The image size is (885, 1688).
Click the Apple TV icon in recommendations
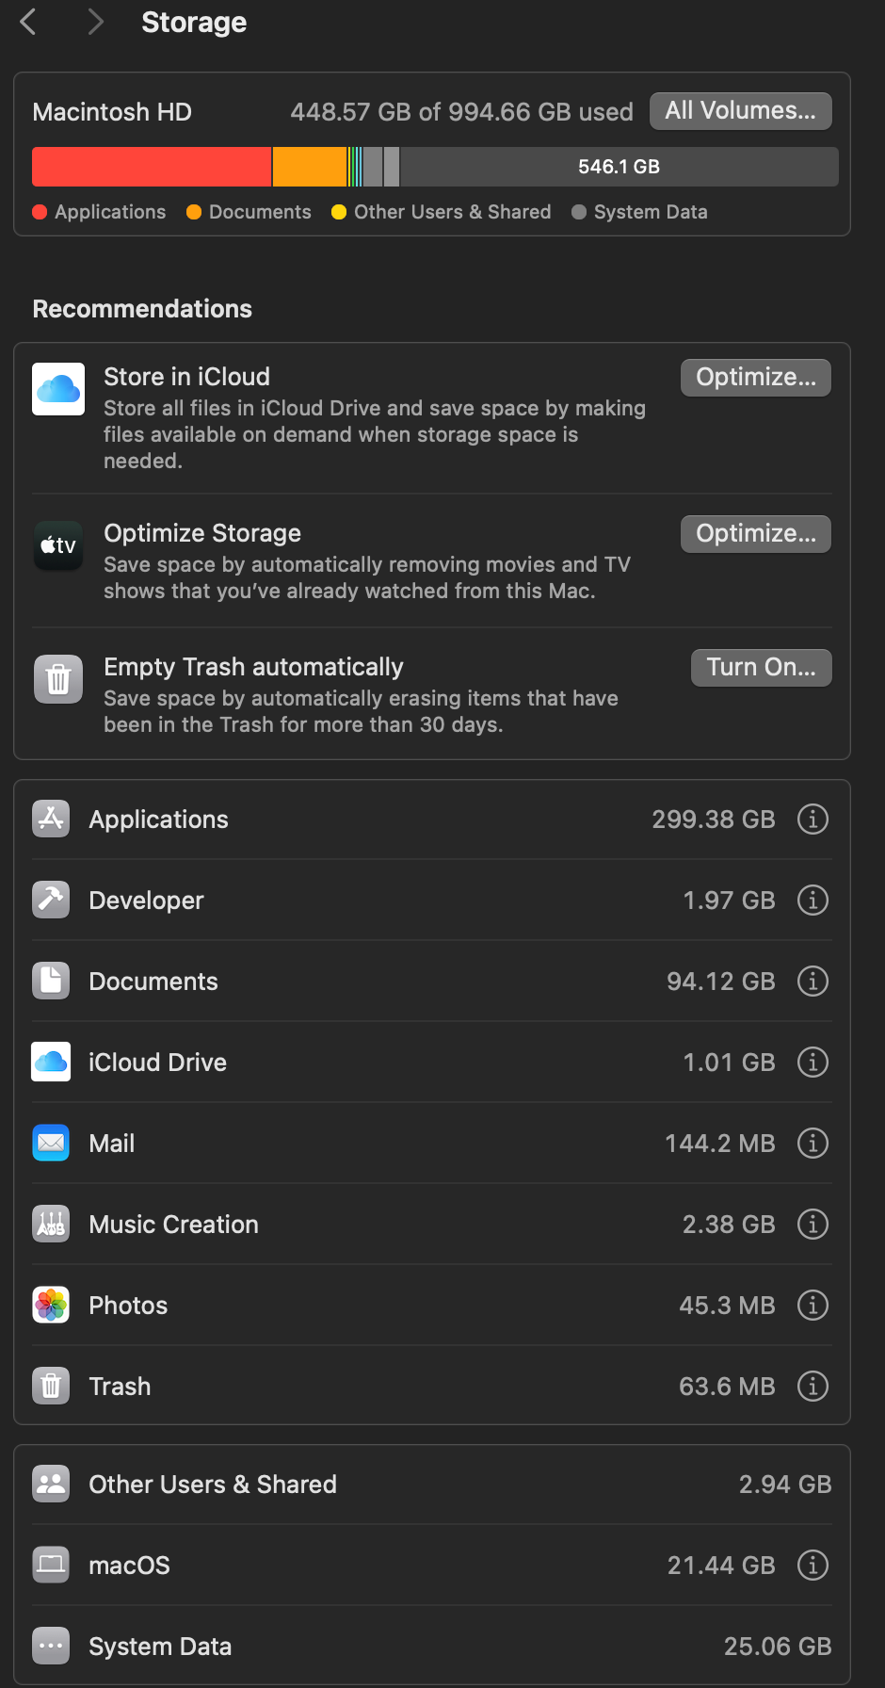click(x=58, y=545)
